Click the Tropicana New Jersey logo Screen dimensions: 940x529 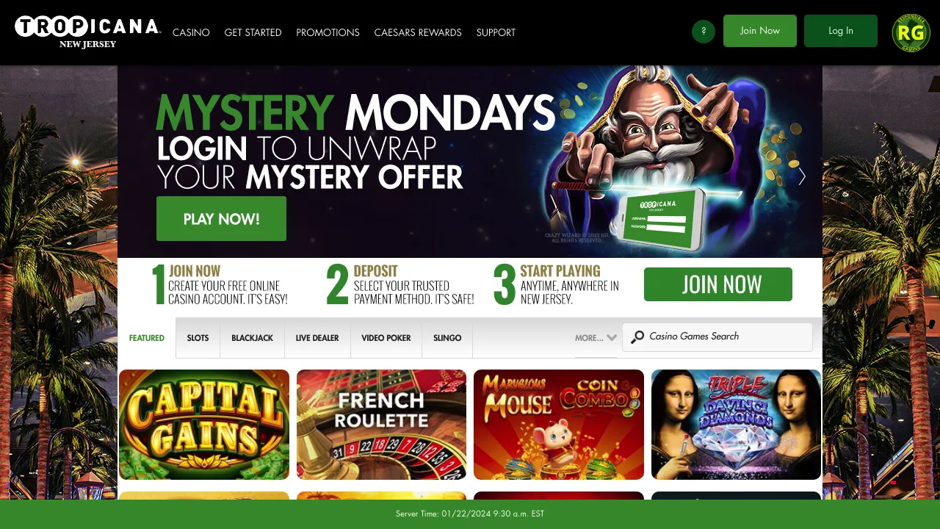87,32
